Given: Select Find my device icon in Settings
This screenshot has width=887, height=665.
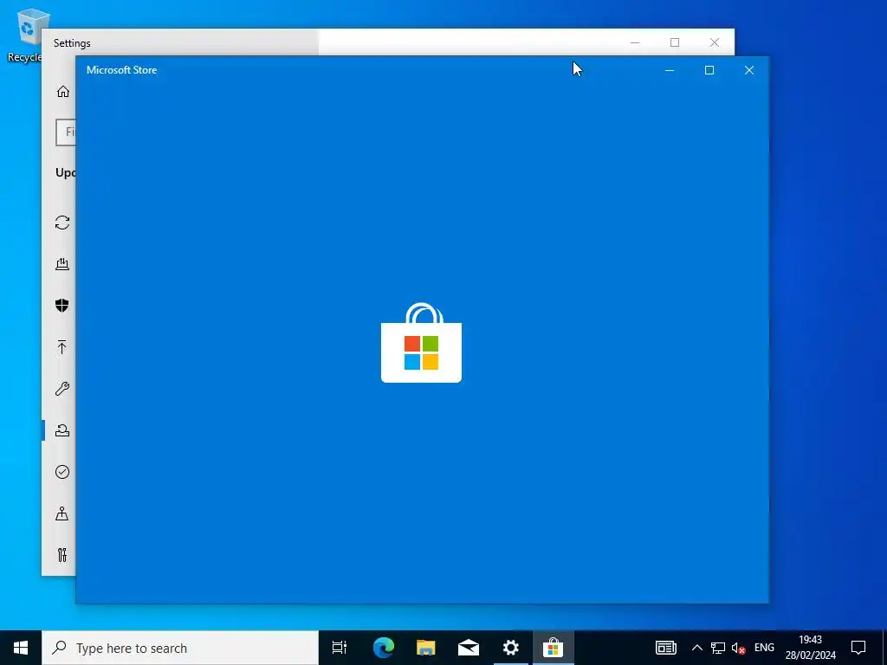Looking at the screenshot, I should (x=62, y=513).
